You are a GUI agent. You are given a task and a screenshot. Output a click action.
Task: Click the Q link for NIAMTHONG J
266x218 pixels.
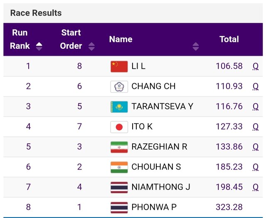coord(256,187)
